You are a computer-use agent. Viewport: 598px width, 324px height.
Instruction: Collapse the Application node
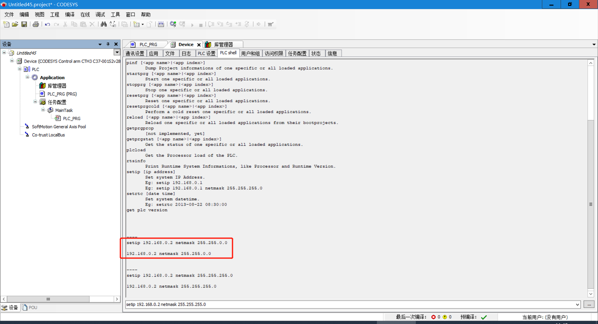(x=27, y=77)
